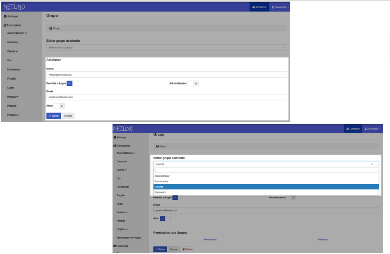Open Tecnologias do Projeto from sidebar
The height and width of the screenshot is (254, 390).
pos(130,237)
